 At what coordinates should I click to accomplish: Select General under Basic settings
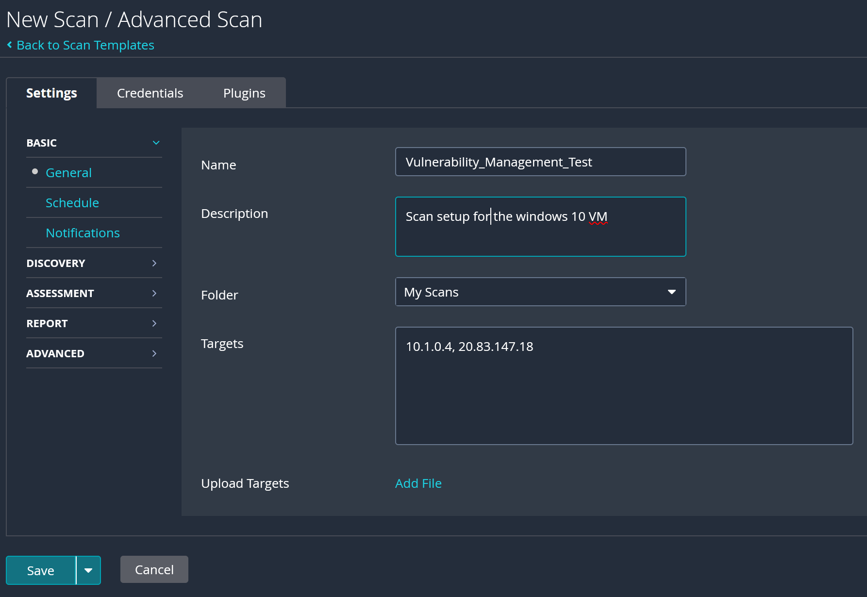coord(68,173)
